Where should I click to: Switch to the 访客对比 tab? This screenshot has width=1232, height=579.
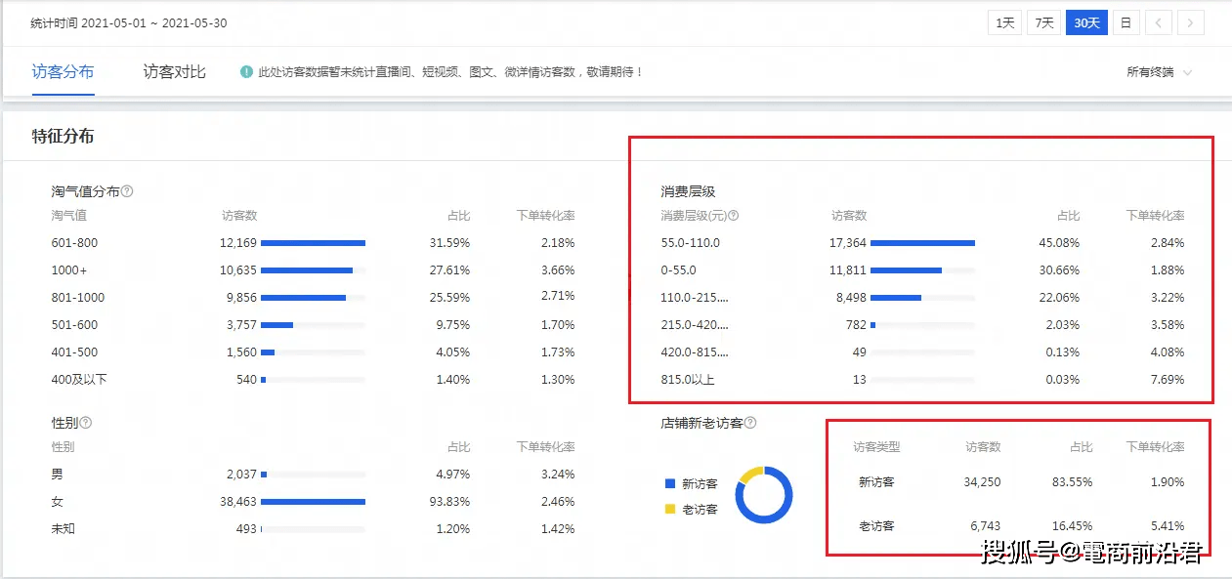(173, 71)
